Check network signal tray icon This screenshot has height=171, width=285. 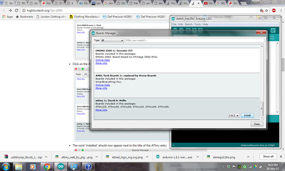250,167
